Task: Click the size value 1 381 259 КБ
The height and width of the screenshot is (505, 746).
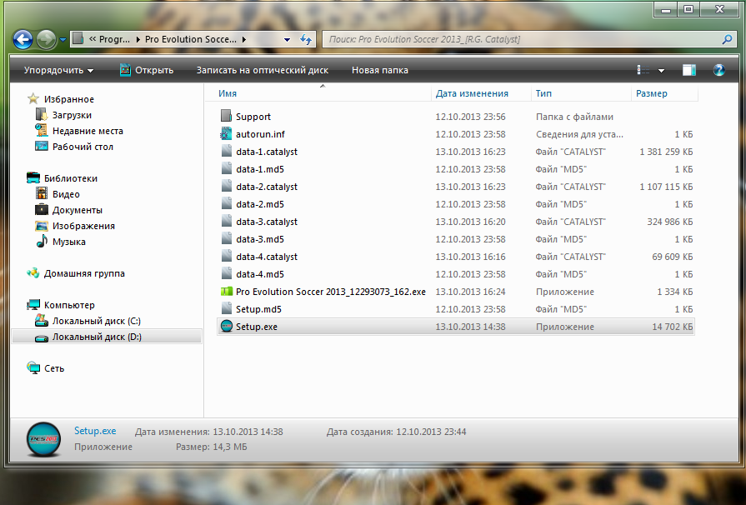Action: pyautogui.click(x=666, y=152)
